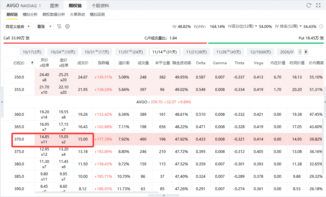326x197 pixels.
Task: Switch to the 个股资料 tab
Action: tap(100, 6)
